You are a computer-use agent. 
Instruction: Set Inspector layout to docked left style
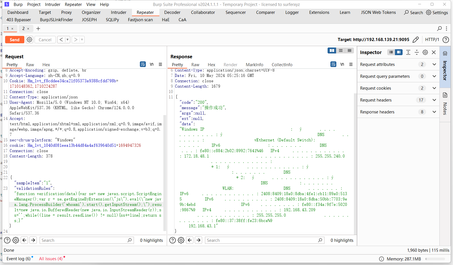pos(391,52)
